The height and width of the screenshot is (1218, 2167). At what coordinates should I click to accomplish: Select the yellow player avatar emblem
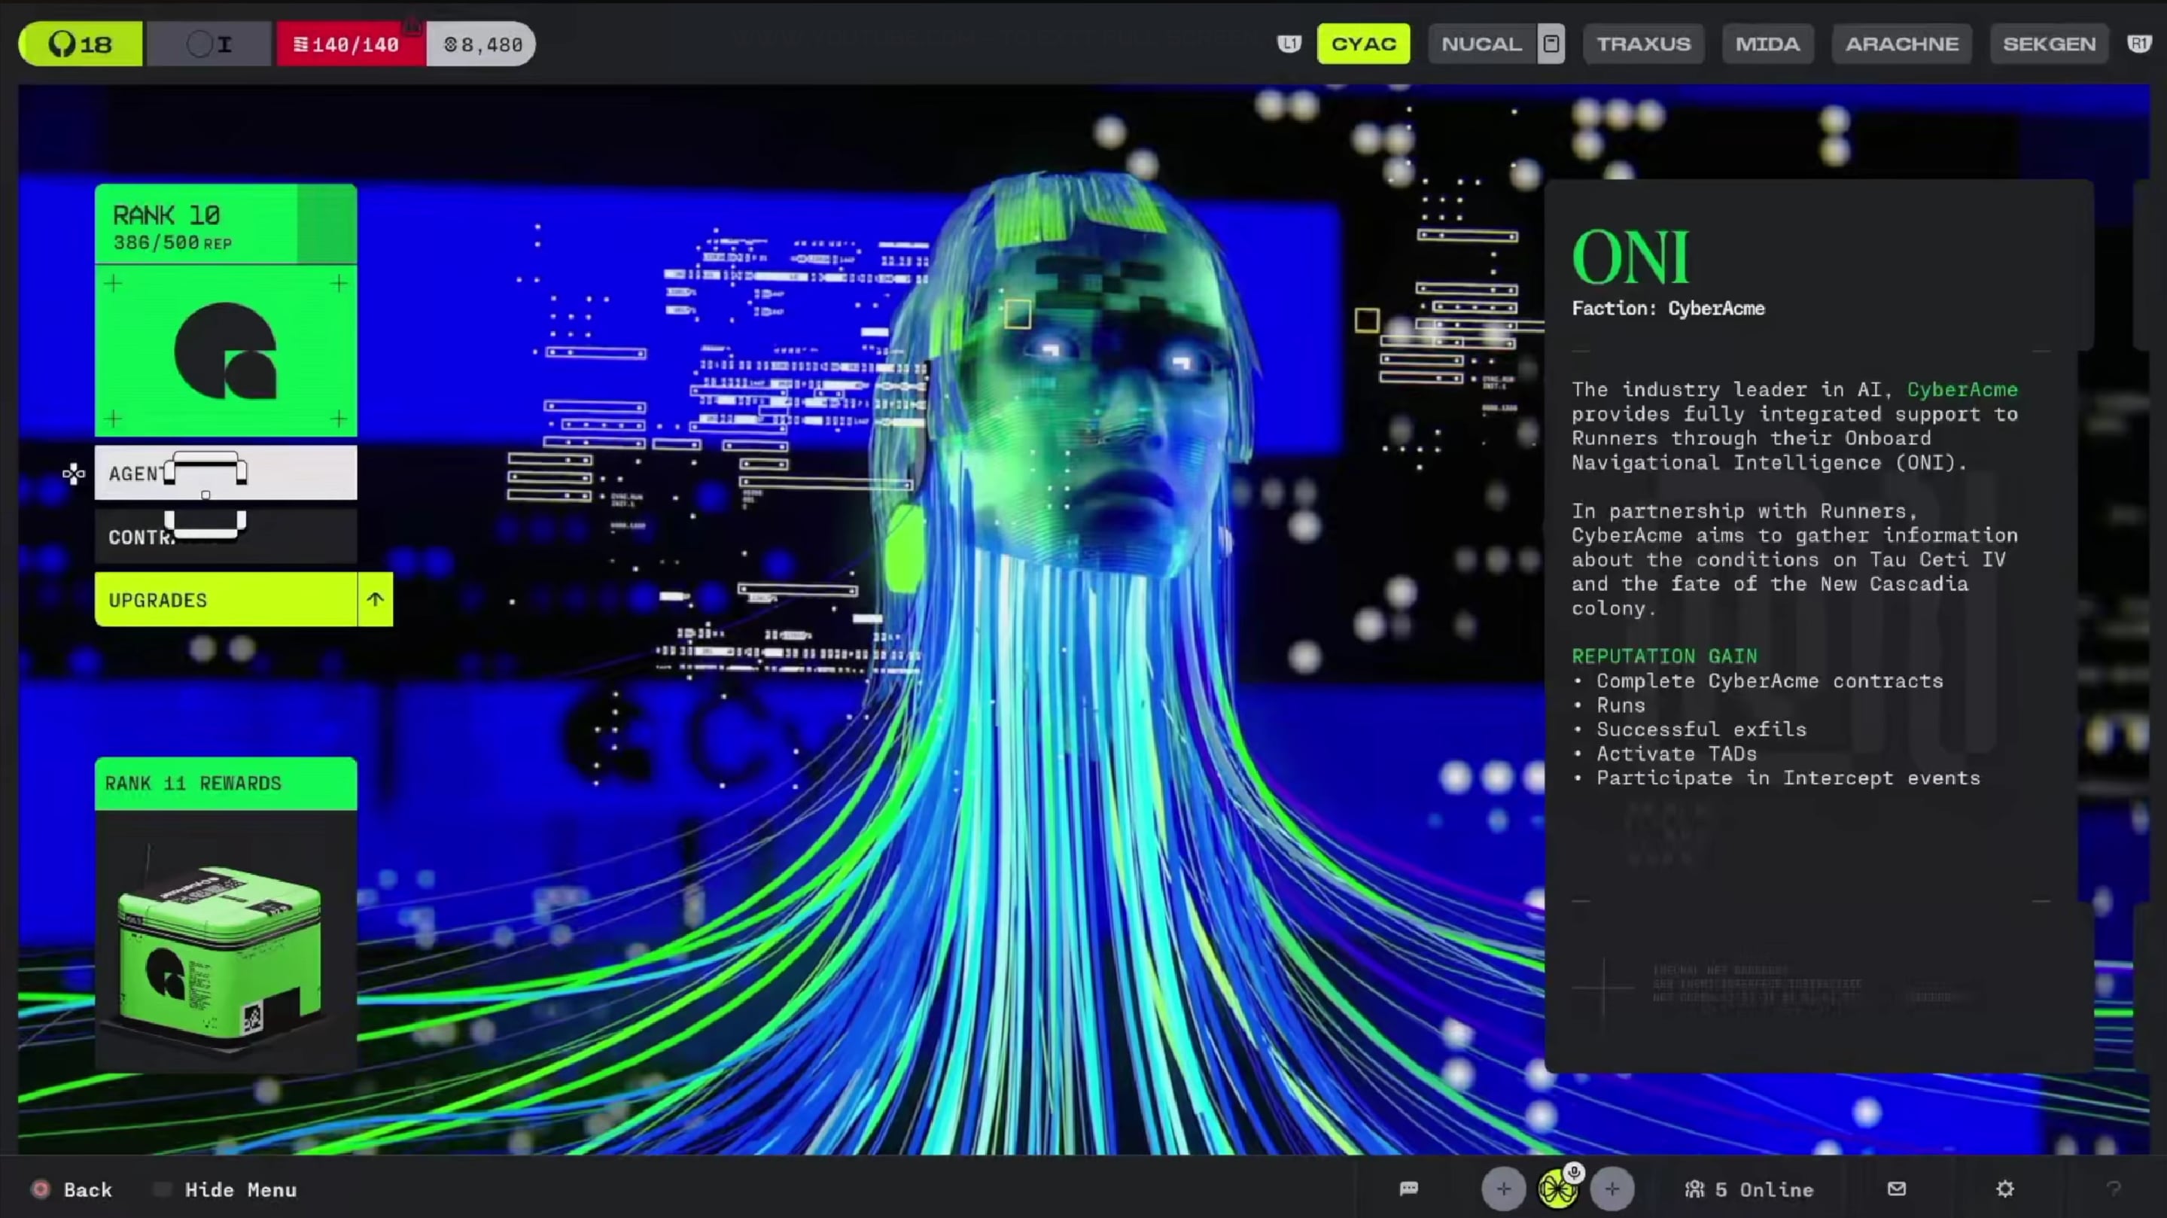pos(1557,1191)
